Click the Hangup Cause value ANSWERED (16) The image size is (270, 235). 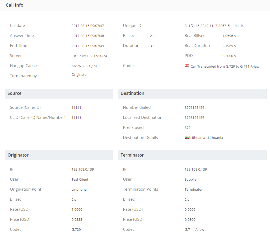click(x=84, y=66)
